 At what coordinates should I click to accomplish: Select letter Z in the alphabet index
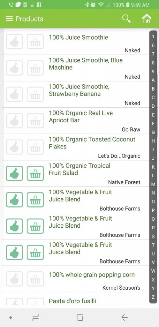click(x=153, y=297)
